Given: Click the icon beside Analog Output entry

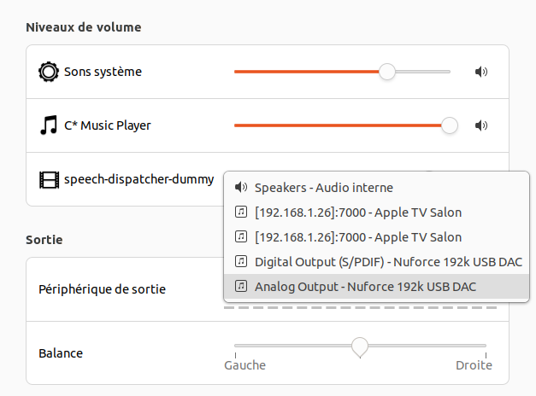Looking at the screenshot, I should 241,286.
